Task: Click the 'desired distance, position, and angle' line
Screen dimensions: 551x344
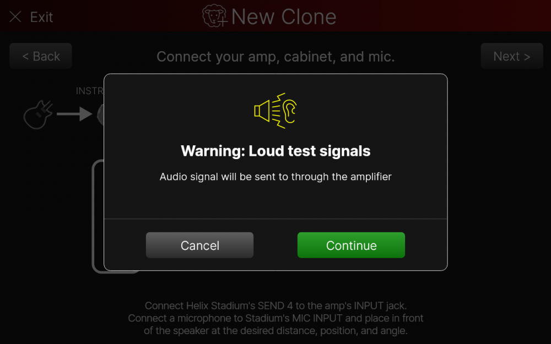Action: coord(275,331)
